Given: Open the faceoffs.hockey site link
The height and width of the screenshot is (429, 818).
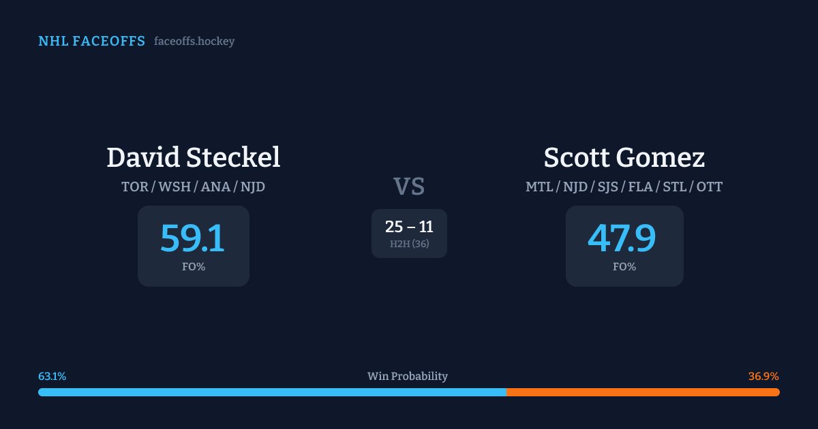Looking at the screenshot, I should pyautogui.click(x=194, y=42).
